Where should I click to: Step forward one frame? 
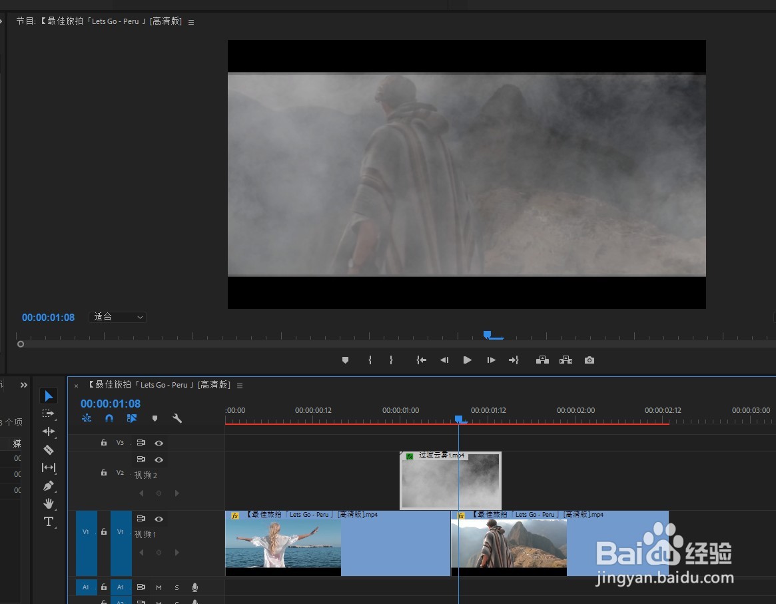pyautogui.click(x=491, y=360)
